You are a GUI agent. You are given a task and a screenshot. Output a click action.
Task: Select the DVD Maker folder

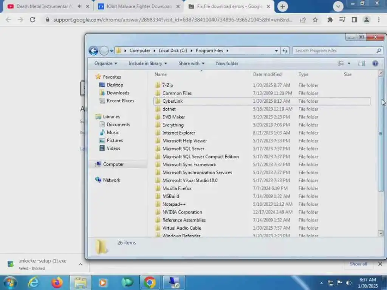coord(262,117)
